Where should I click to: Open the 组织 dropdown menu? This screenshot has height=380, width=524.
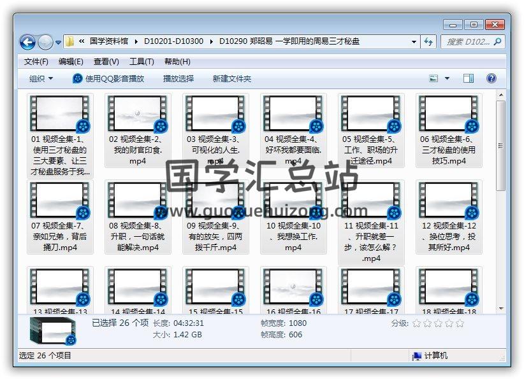tap(41, 79)
